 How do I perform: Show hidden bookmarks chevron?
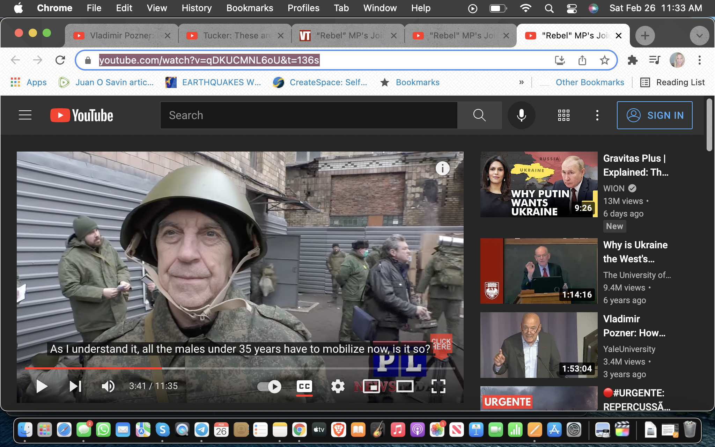(522, 82)
